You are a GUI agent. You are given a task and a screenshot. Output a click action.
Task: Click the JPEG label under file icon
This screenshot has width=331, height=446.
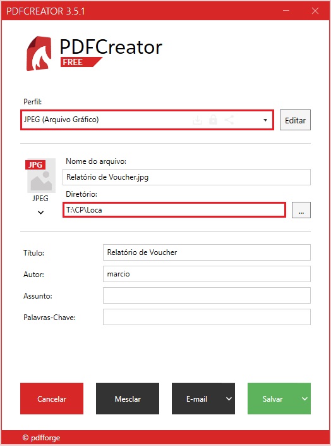[x=40, y=198]
